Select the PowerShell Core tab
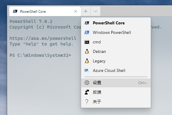Screen dimensions: 172x115 point(45,11)
